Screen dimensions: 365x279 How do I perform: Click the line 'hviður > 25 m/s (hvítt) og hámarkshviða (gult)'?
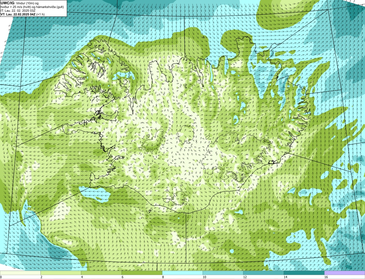[x=32, y=7]
